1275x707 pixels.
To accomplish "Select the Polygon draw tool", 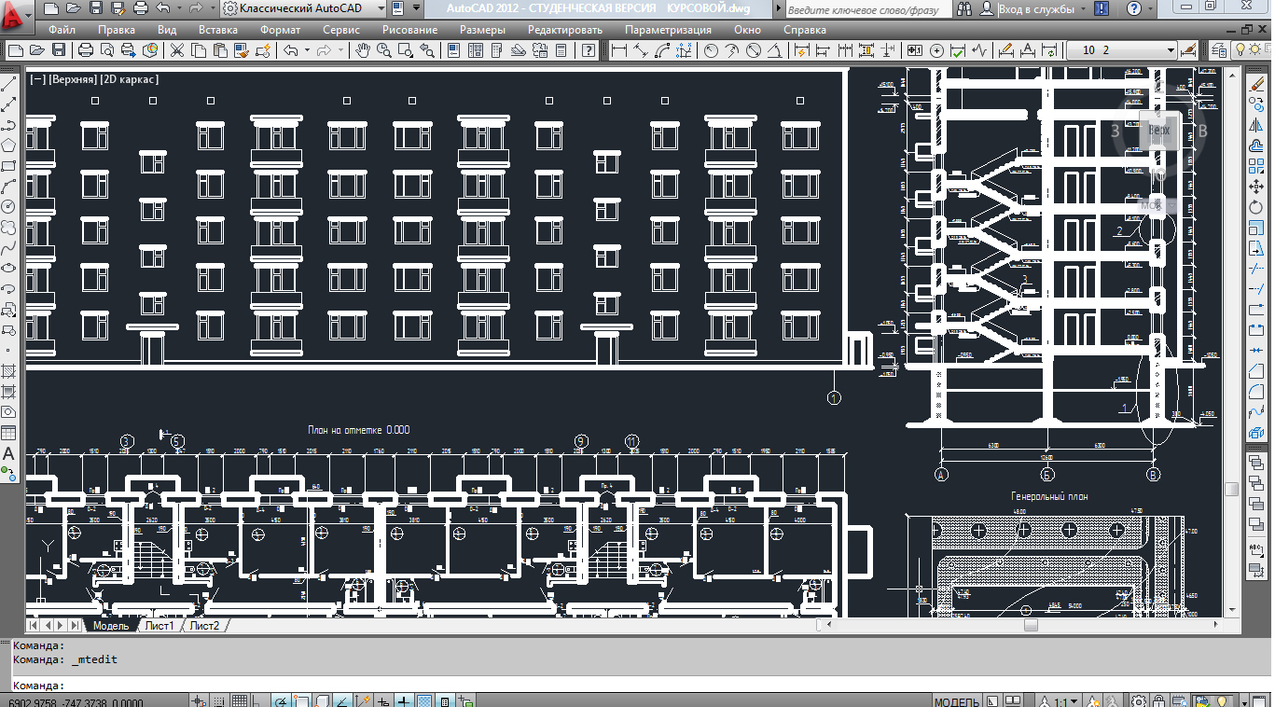I will 8,146.
